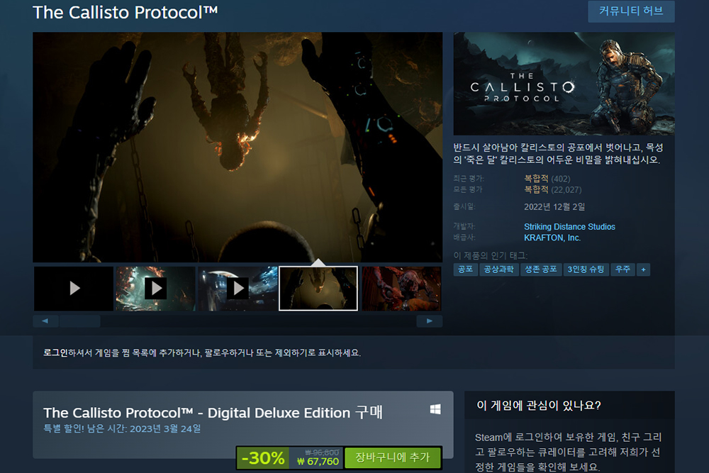This screenshot has height=473, width=709.
Task: Click the special discount end date text
Action: [x=122, y=429]
